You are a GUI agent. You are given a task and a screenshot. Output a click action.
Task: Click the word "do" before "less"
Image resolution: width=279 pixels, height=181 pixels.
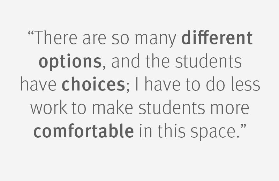pos(216,84)
